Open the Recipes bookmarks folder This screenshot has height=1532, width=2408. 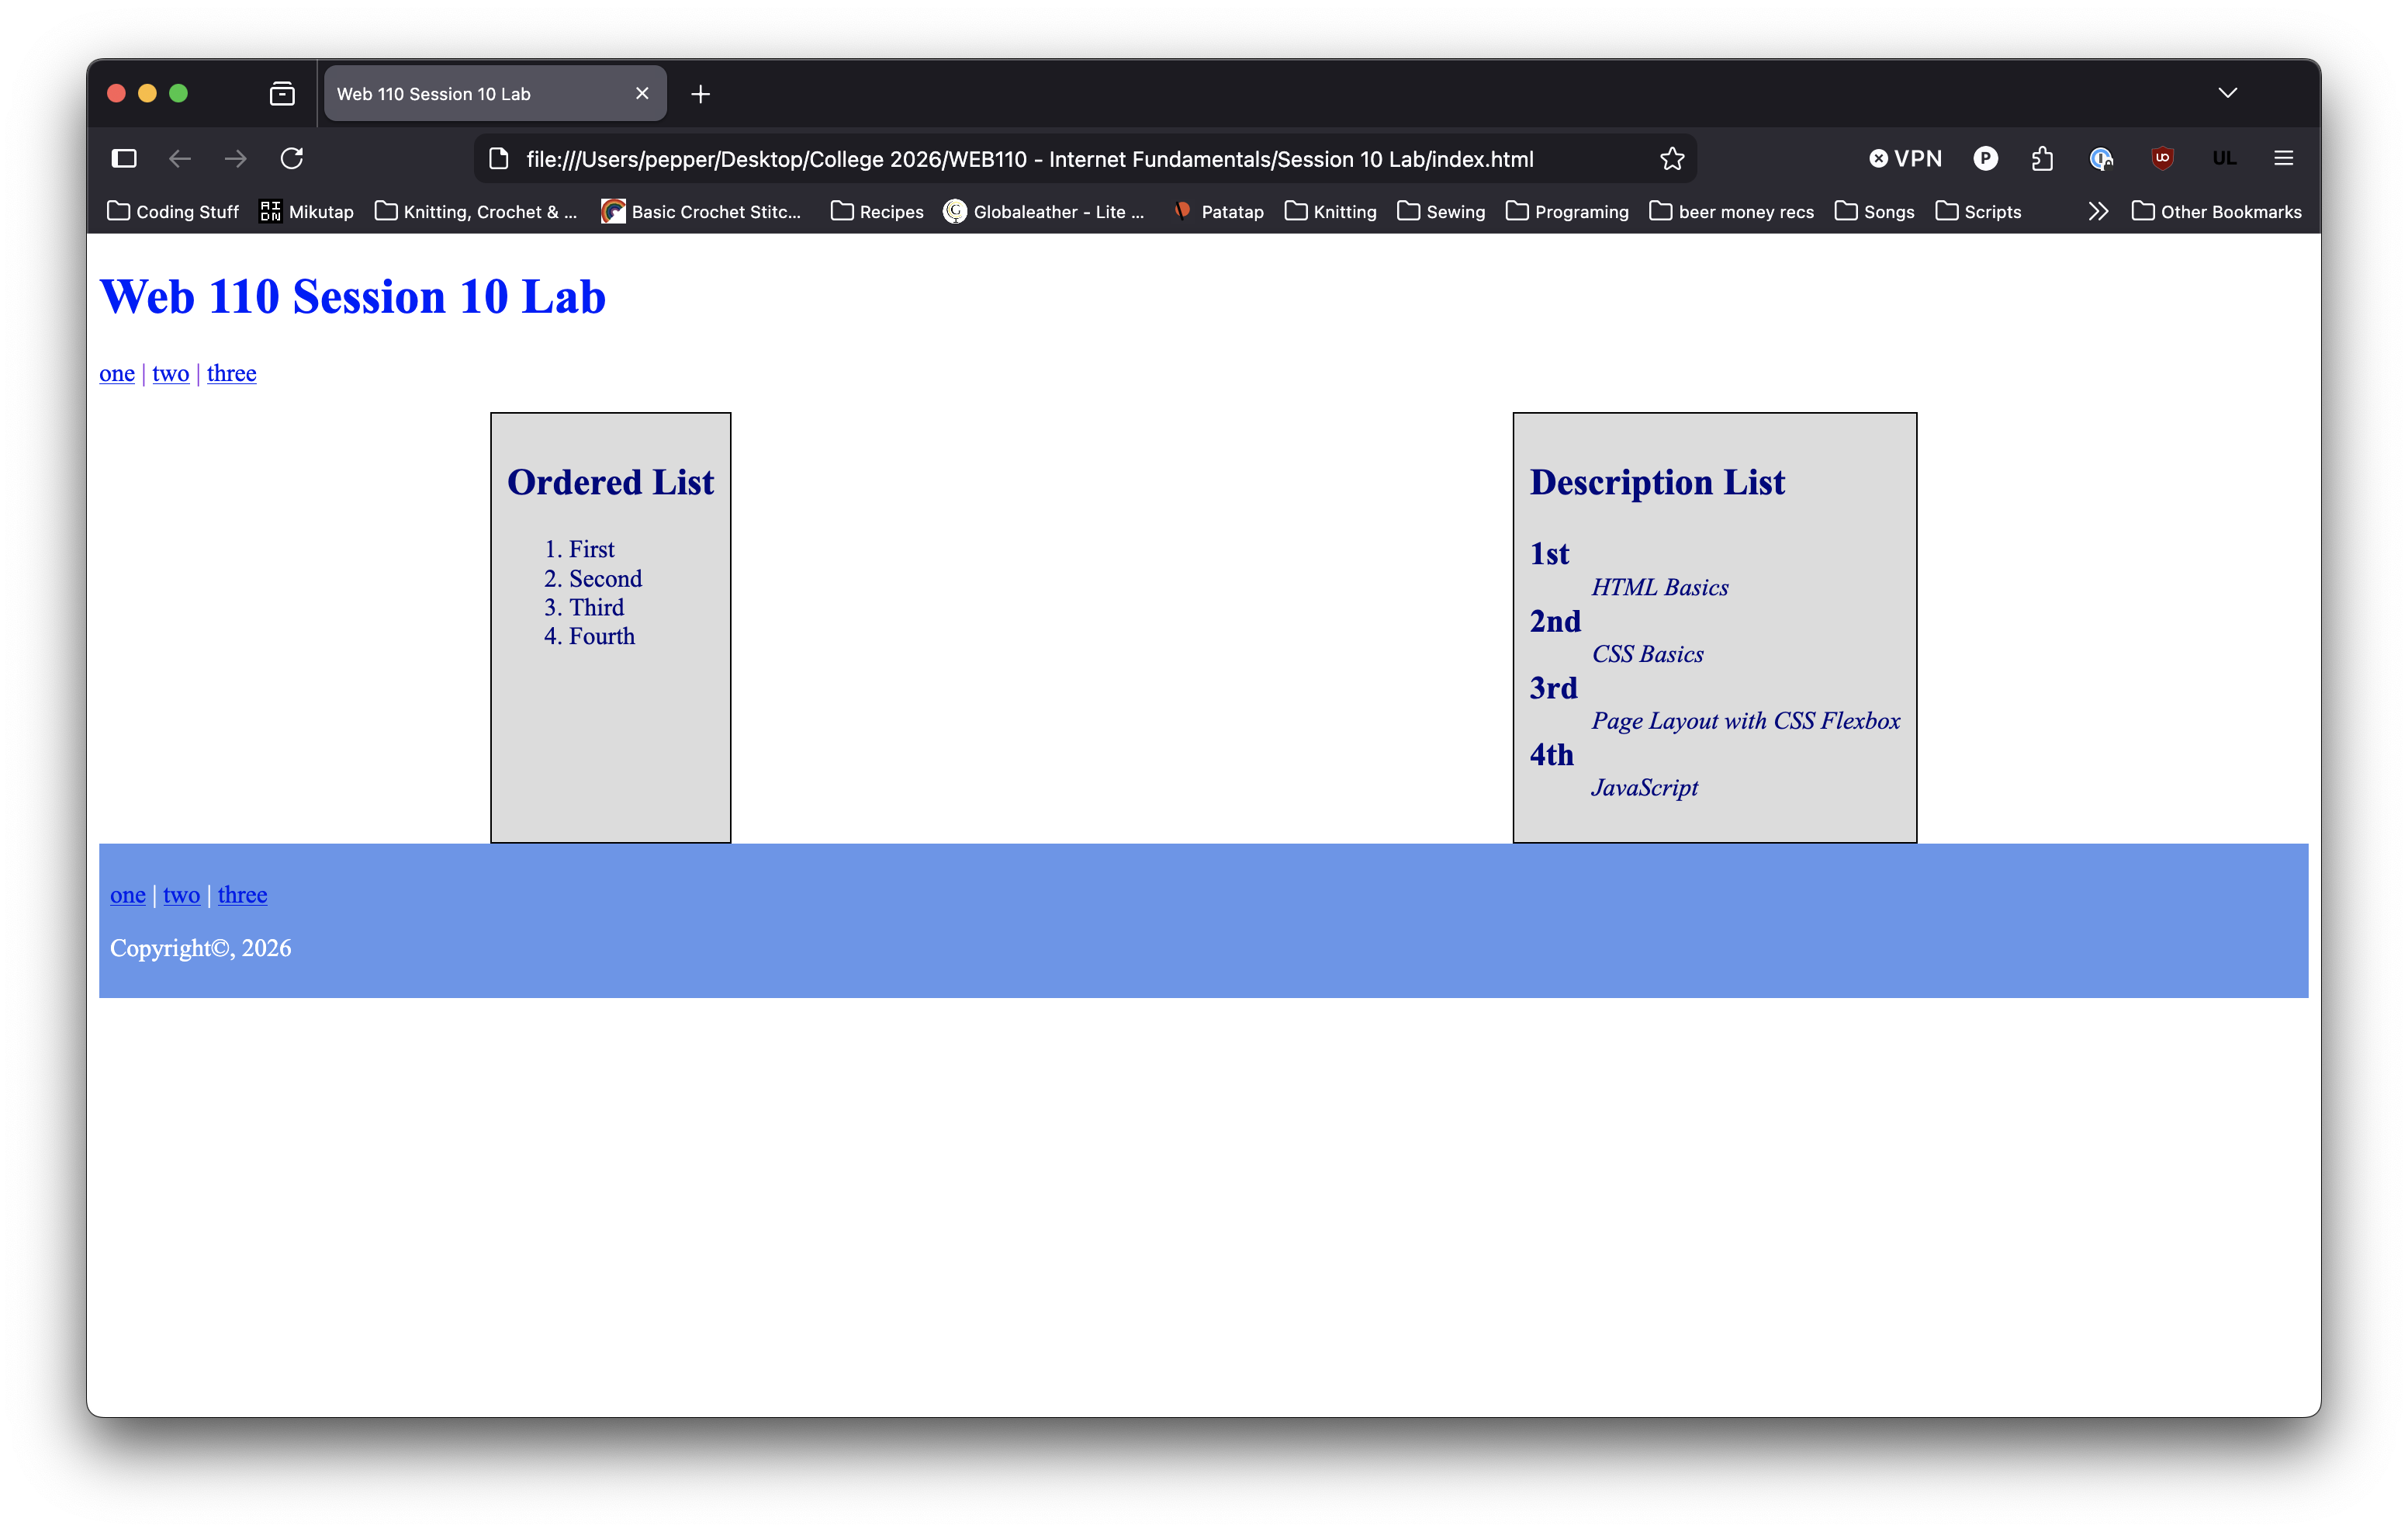click(x=877, y=211)
